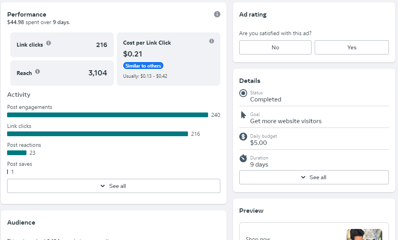
Task: Answer No to ad satisfaction
Action: (x=275, y=47)
